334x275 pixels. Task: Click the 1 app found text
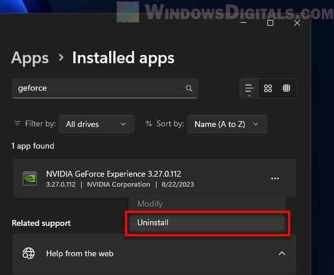[x=33, y=146]
